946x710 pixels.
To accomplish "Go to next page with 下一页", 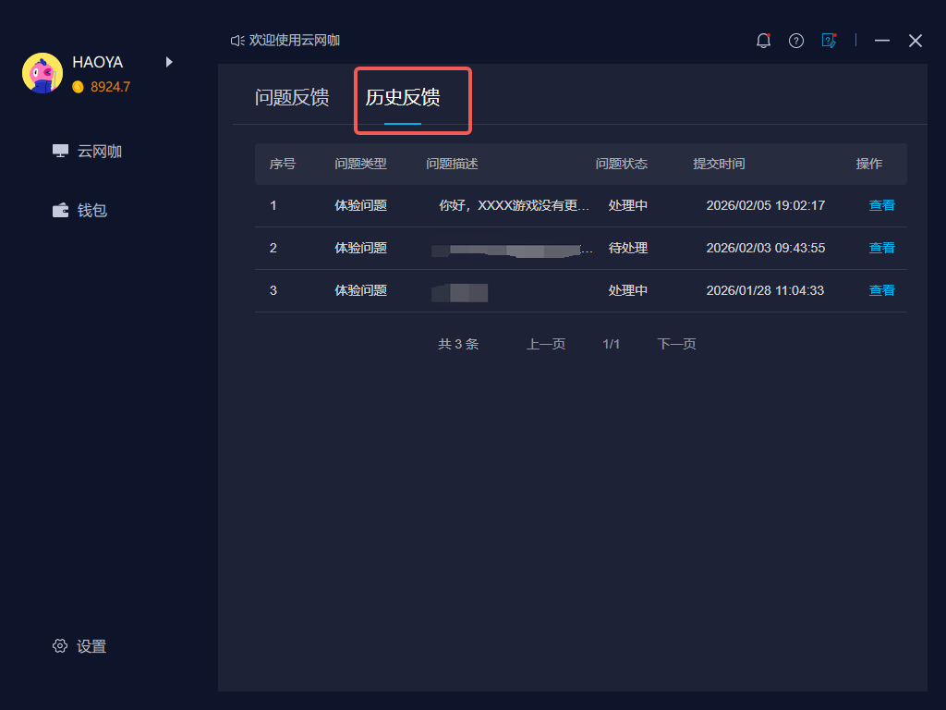I will pyautogui.click(x=676, y=344).
